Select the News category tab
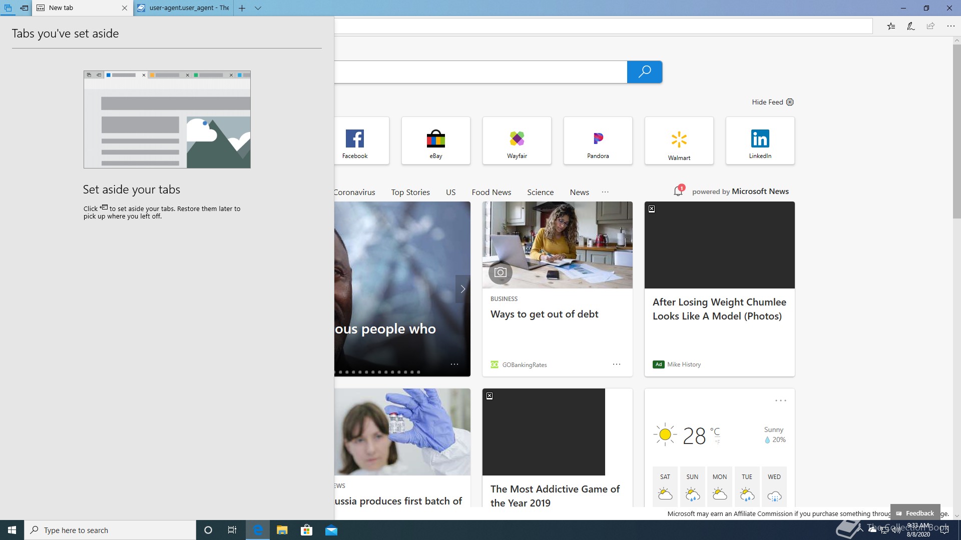The width and height of the screenshot is (961, 540). pos(579,192)
